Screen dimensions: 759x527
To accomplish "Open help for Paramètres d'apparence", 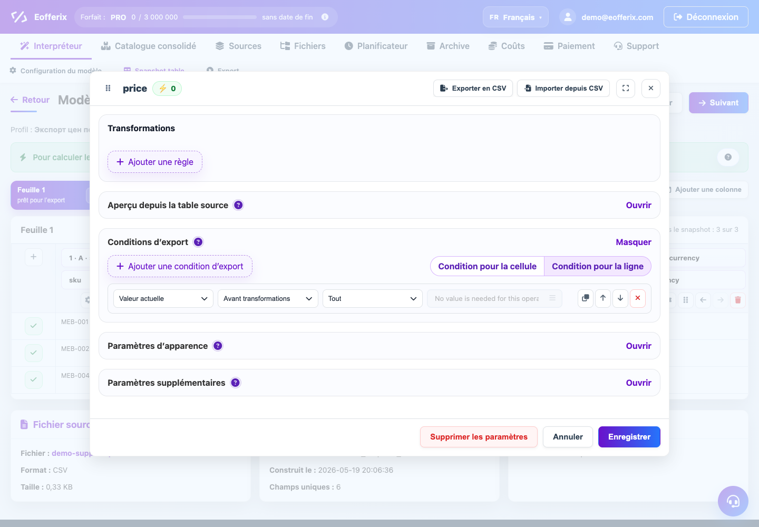I will [218, 346].
